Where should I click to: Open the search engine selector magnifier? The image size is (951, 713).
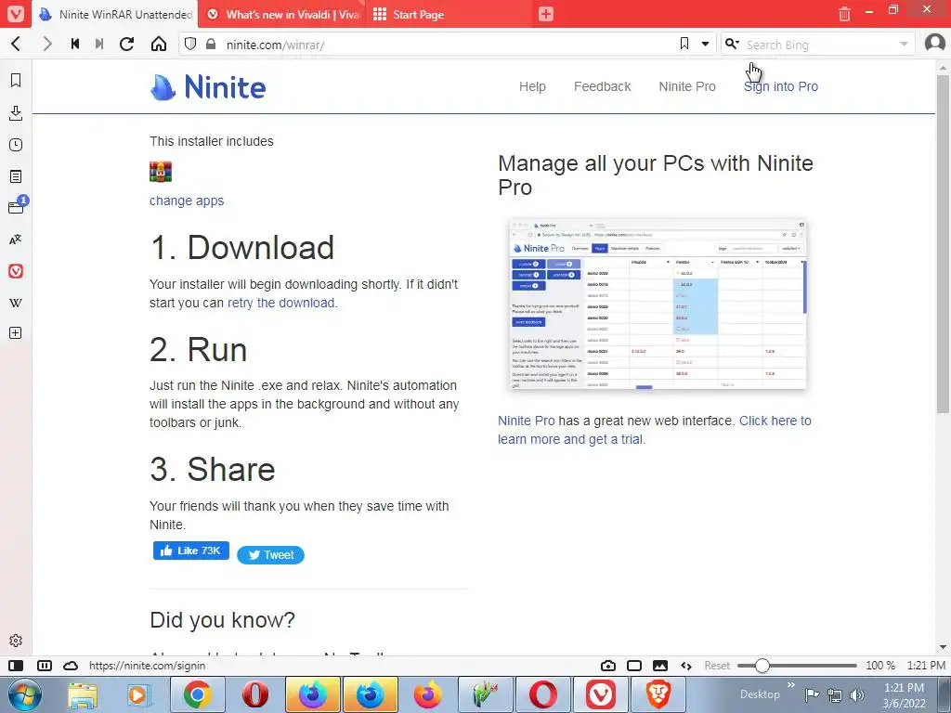732,44
